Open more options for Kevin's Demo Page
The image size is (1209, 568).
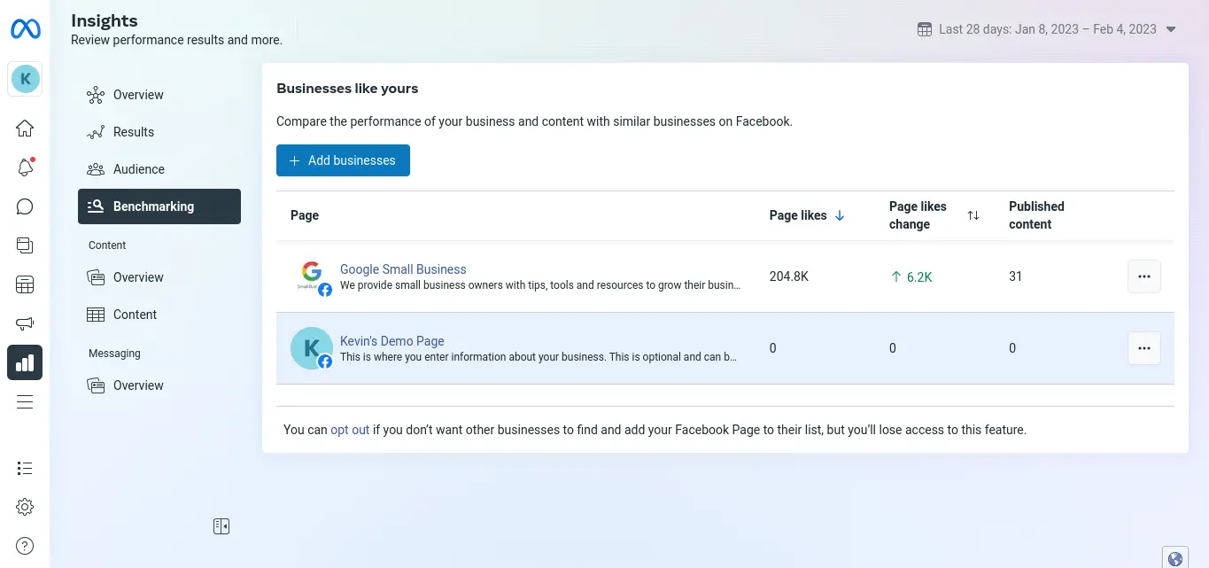(1144, 348)
